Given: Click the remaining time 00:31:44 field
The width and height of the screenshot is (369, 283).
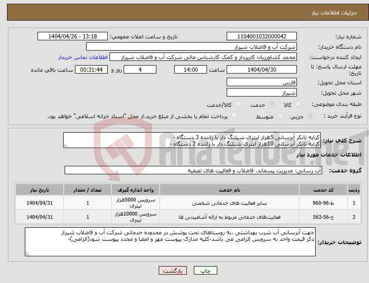Looking at the screenshot, I should [x=91, y=69].
